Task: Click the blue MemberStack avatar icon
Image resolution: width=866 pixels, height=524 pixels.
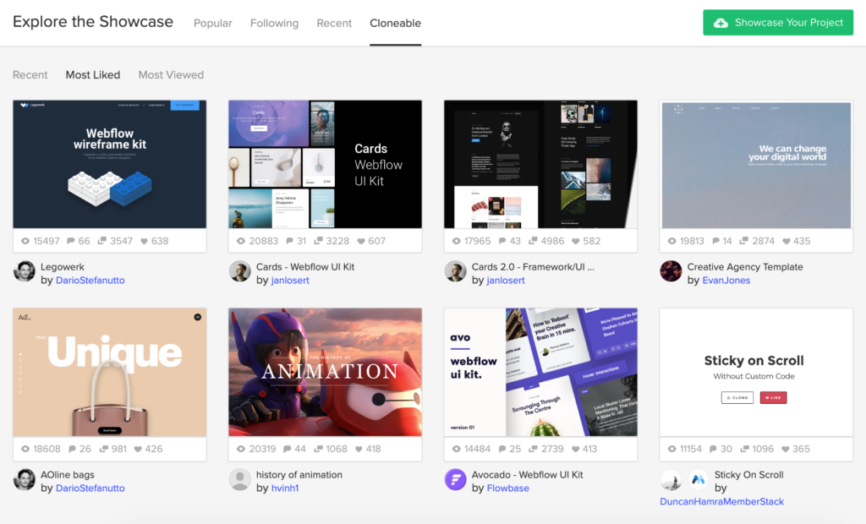Action: coord(698,479)
